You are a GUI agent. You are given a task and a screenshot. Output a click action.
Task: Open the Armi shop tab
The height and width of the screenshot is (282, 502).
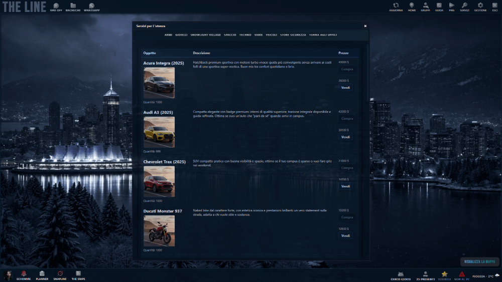point(168,35)
